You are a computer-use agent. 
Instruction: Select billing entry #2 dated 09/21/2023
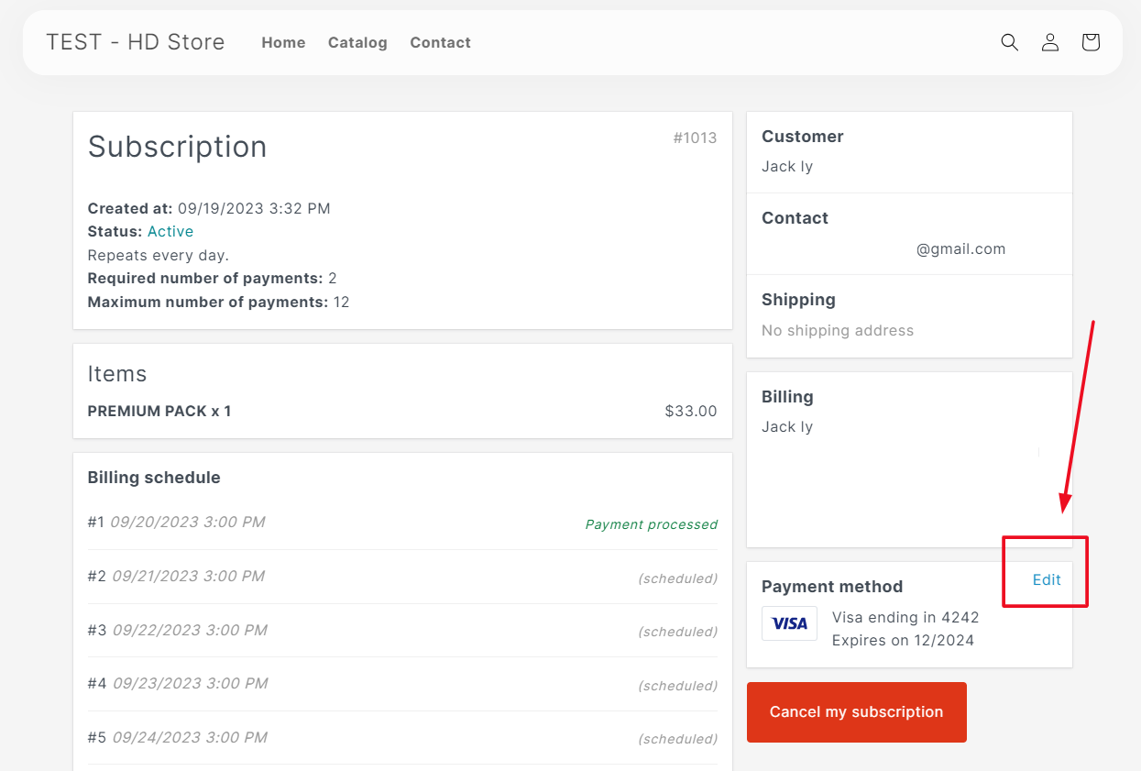pos(176,577)
